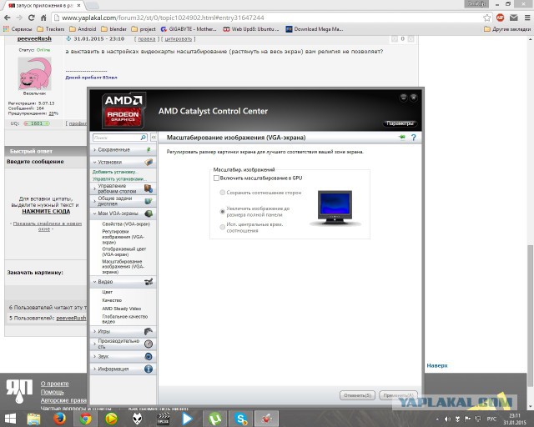
Task: Expand the Звук section
Action: [x=123, y=356]
